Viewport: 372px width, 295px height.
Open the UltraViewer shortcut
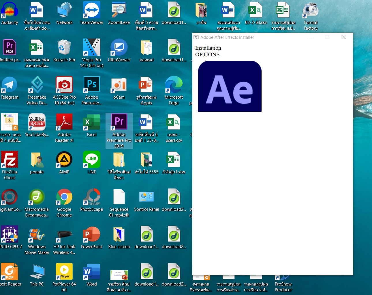tap(119, 51)
